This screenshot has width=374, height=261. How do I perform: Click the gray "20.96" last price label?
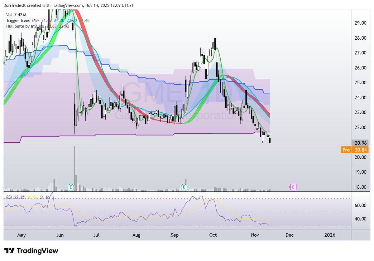(360, 143)
